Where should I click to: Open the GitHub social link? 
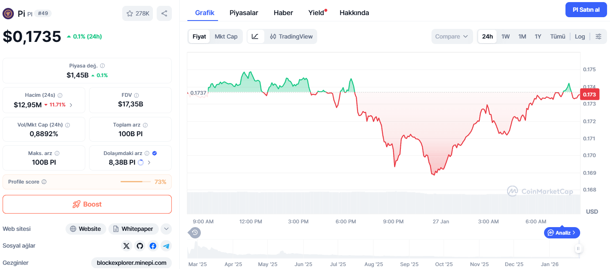(140, 246)
